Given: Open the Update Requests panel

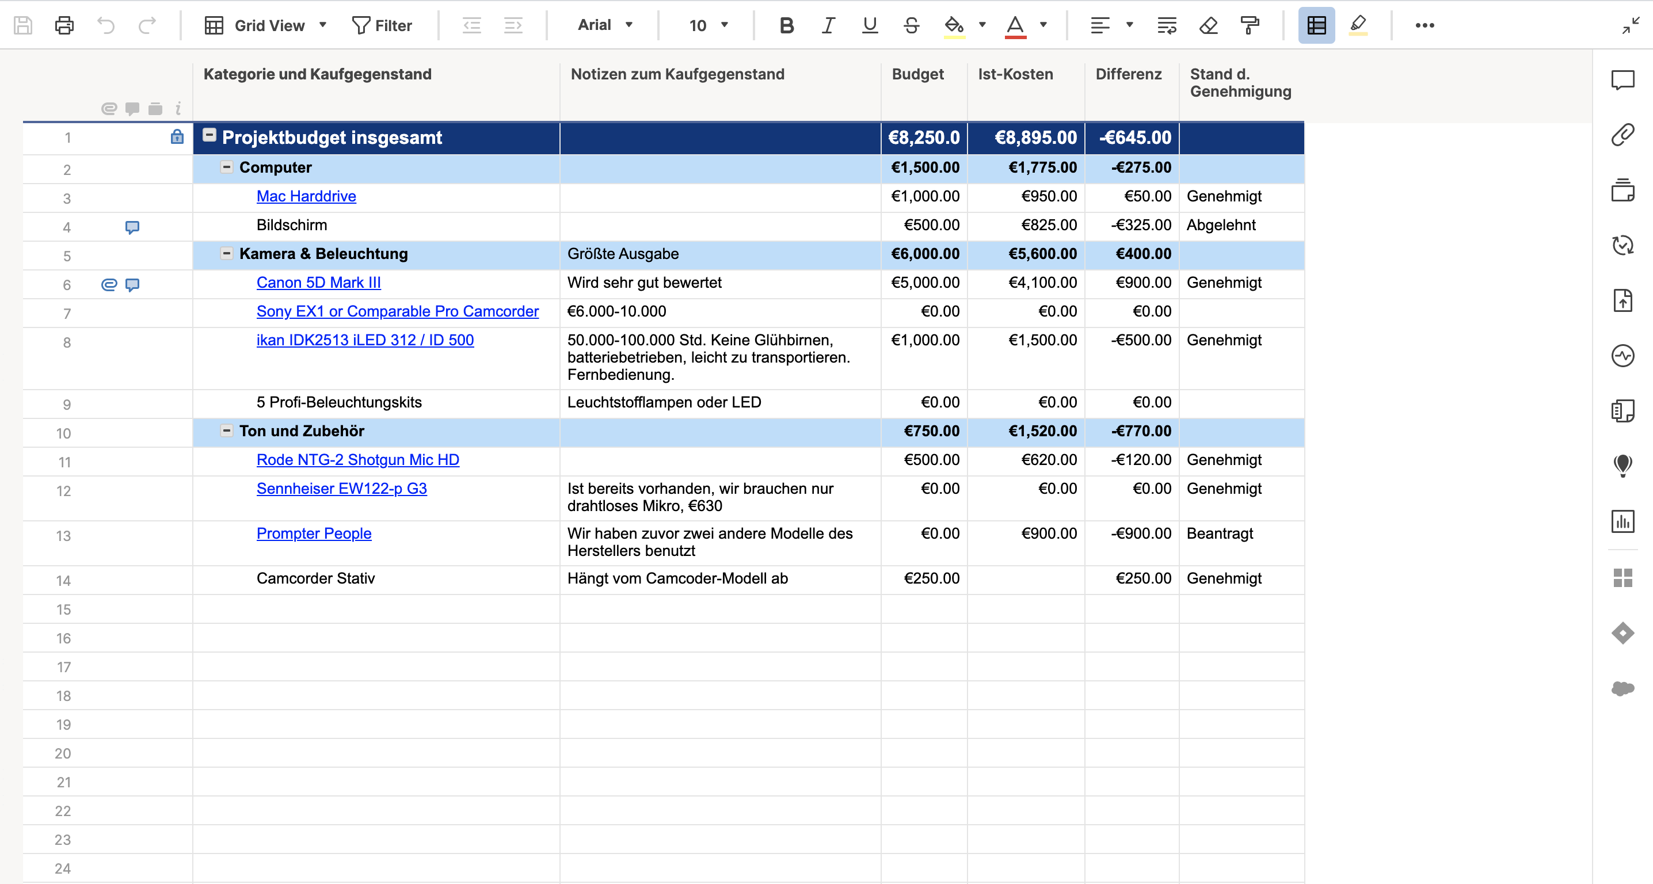Looking at the screenshot, I should point(1623,245).
